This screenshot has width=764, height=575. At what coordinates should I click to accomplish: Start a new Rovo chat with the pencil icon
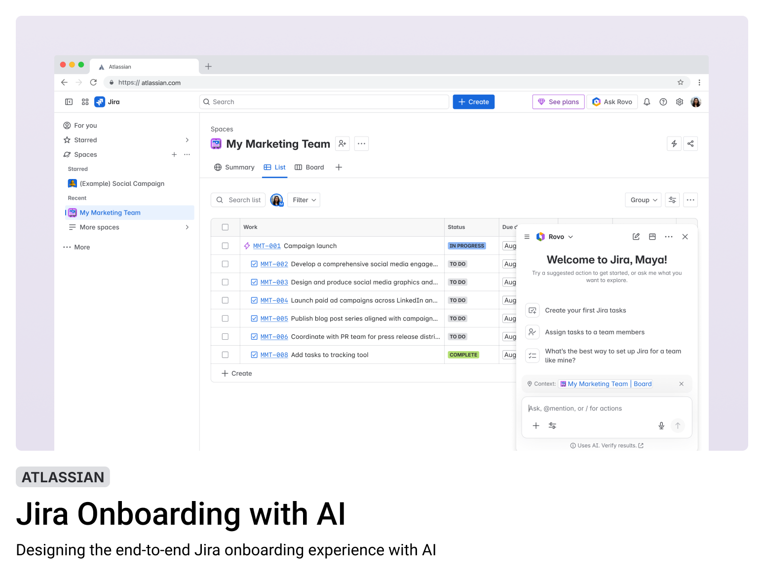636,237
